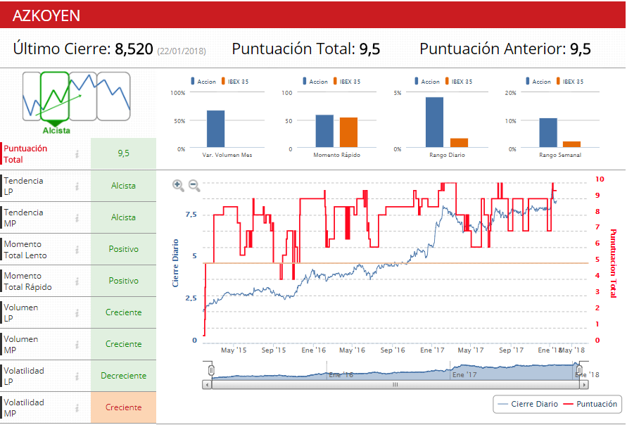Click orange IBEX 35 bar in Rango Diario
This screenshot has width=627, height=425.
pos(459,143)
